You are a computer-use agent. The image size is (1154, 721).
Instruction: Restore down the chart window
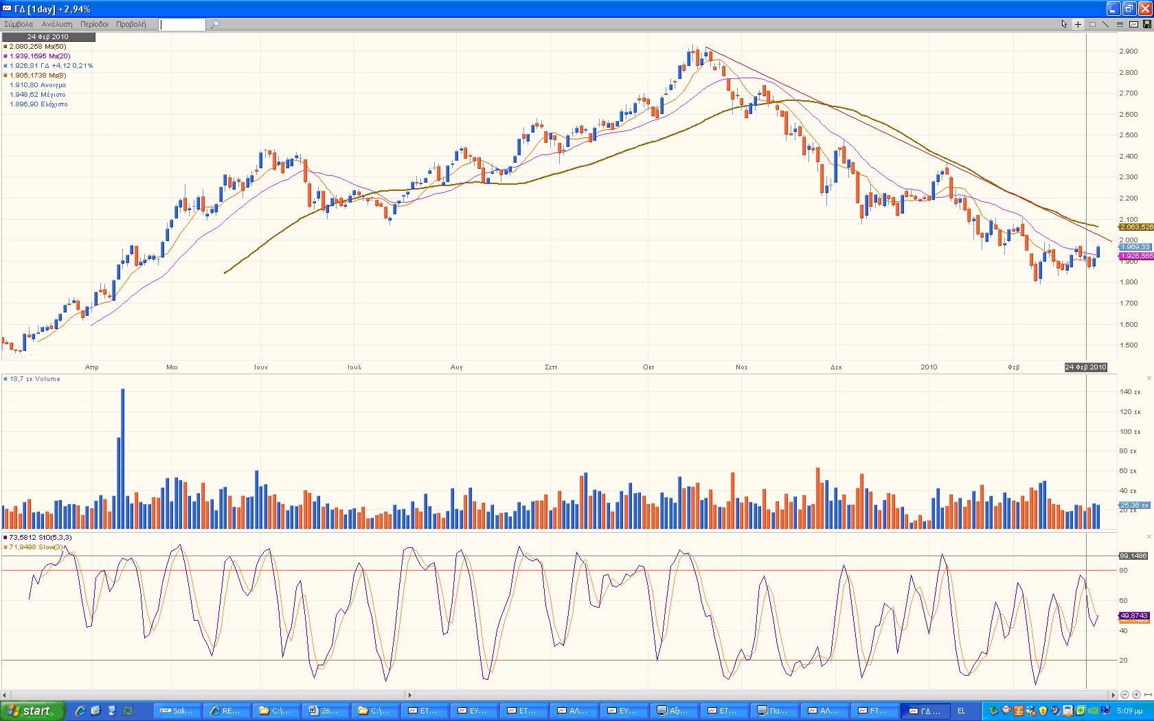click(x=1129, y=8)
